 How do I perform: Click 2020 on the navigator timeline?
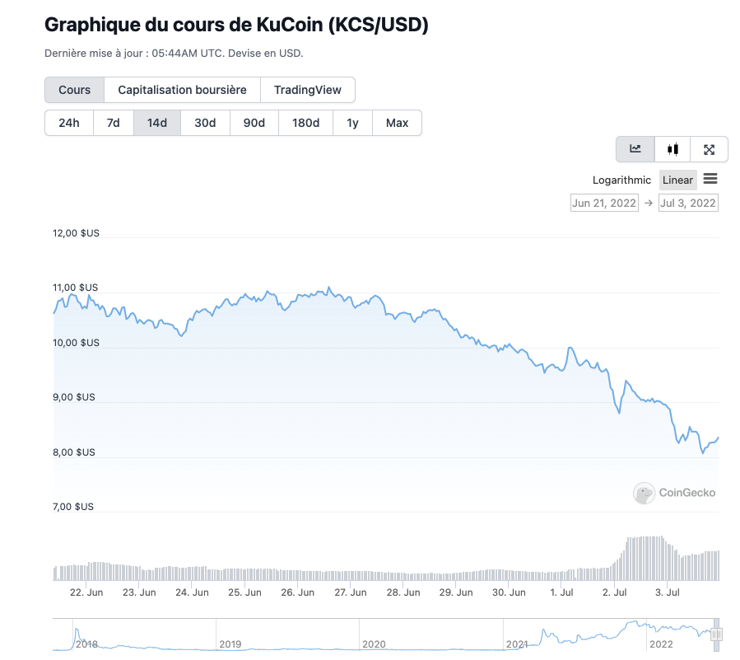click(x=374, y=644)
